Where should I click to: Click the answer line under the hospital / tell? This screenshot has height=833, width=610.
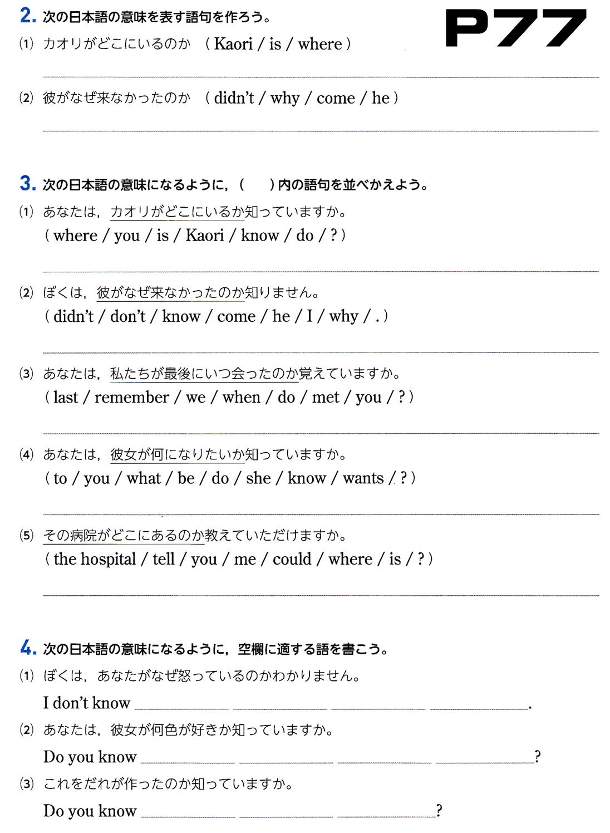click(321, 595)
